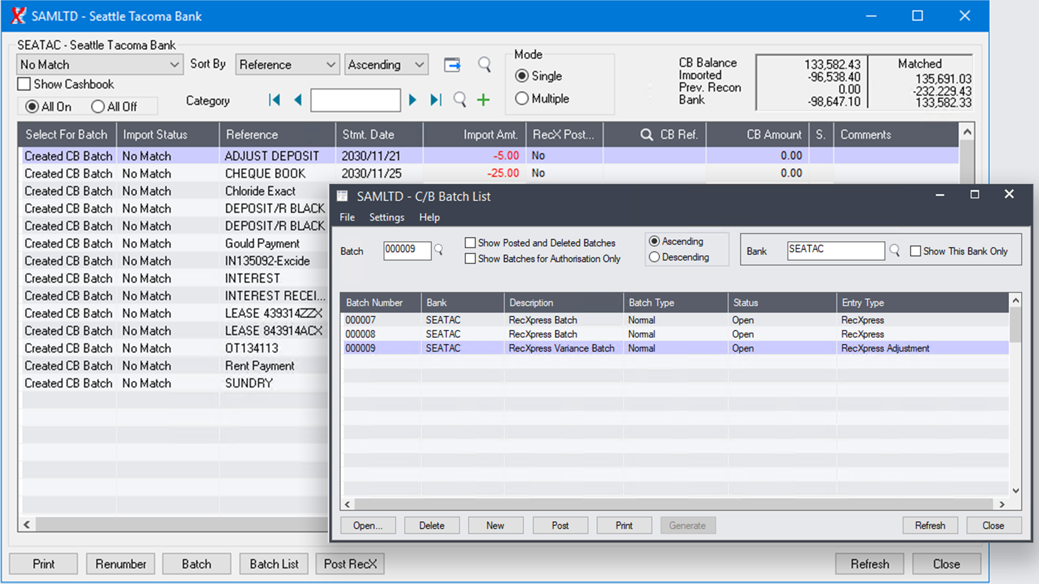1039x584 pixels.
Task: Open the File menu in C/B Batch List
Action: (x=346, y=217)
